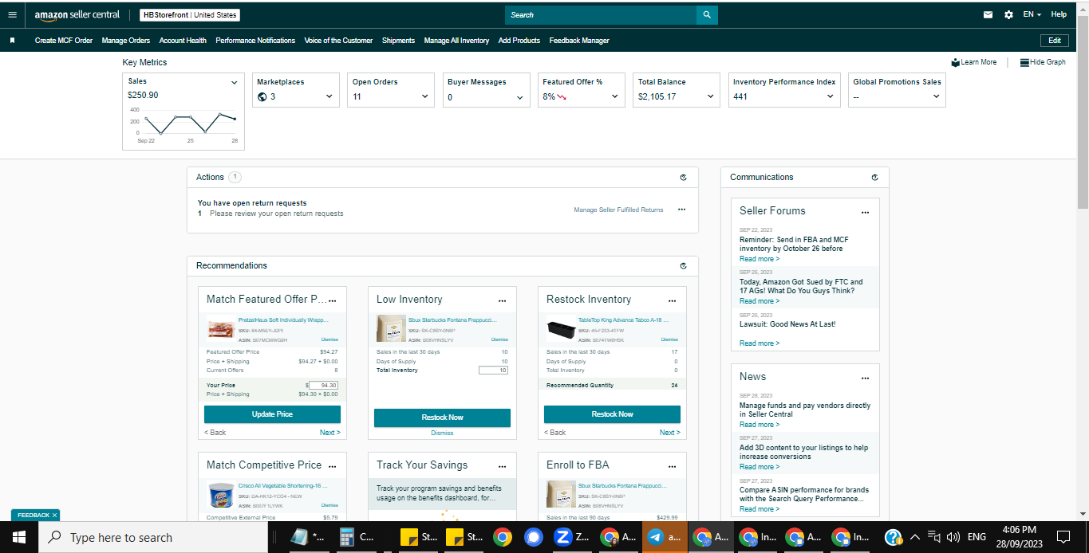Click the bookmark flag icon
Screen dimensions: 1089x553
click(12, 41)
